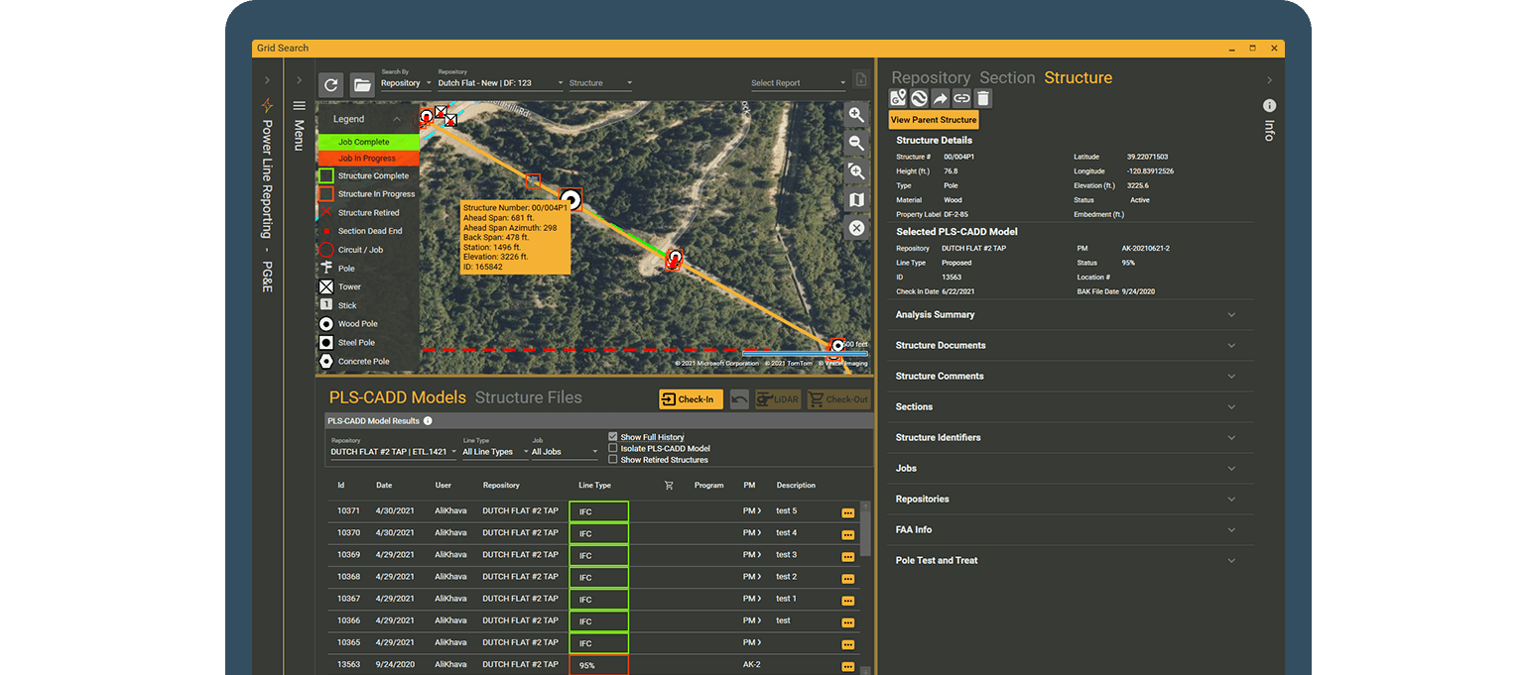Open the PM link for row 10368
The width and height of the screenshot is (1524, 675).
[752, 577]
